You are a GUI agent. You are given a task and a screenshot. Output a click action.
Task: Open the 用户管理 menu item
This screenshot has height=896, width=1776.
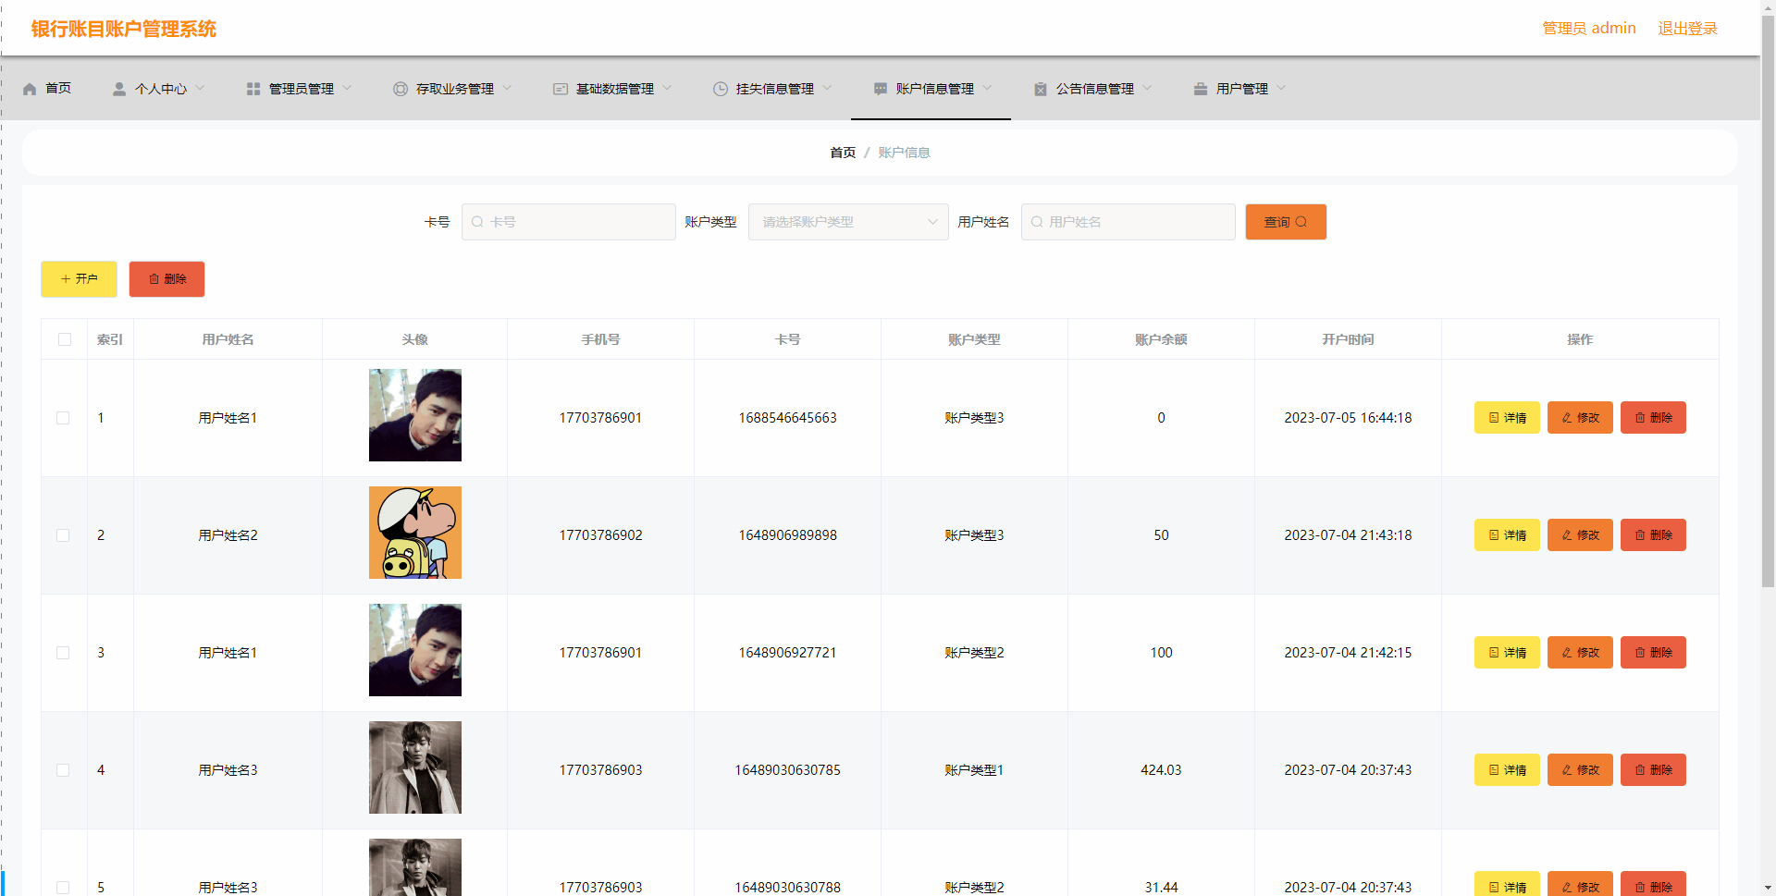tap(1239, 89)
